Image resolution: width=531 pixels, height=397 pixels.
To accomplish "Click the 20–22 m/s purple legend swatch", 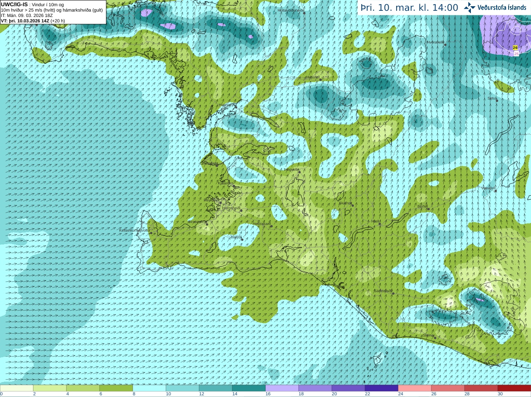I will (348, 388).
